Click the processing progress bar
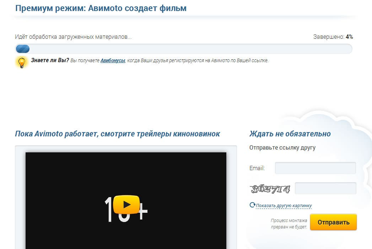Image resolution: width=372 pixels, height=249 pixels. click(184, 49)
